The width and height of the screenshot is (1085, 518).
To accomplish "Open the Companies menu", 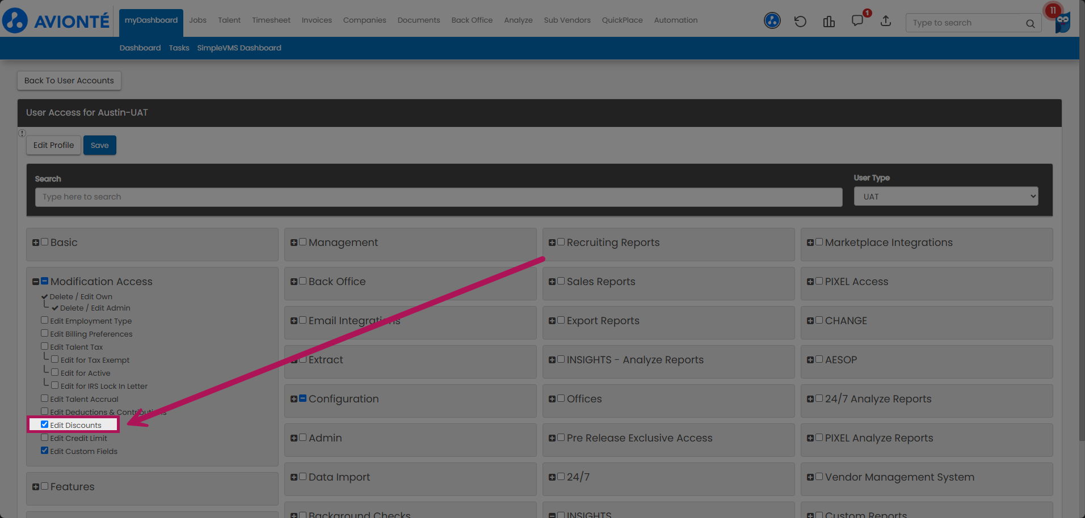I will [x=364, y=20].
